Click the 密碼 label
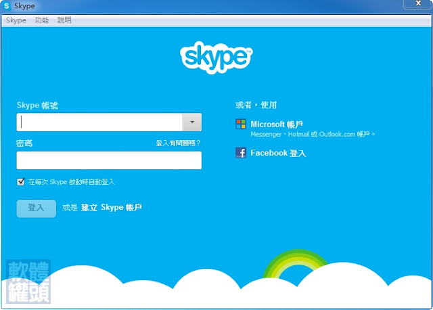The height and width of the screenshot is (310, 433). coord(24,143)
